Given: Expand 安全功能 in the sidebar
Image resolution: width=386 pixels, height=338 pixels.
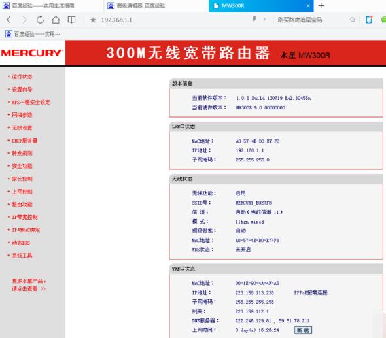Looking at the screenshot, I should (22, 166).
